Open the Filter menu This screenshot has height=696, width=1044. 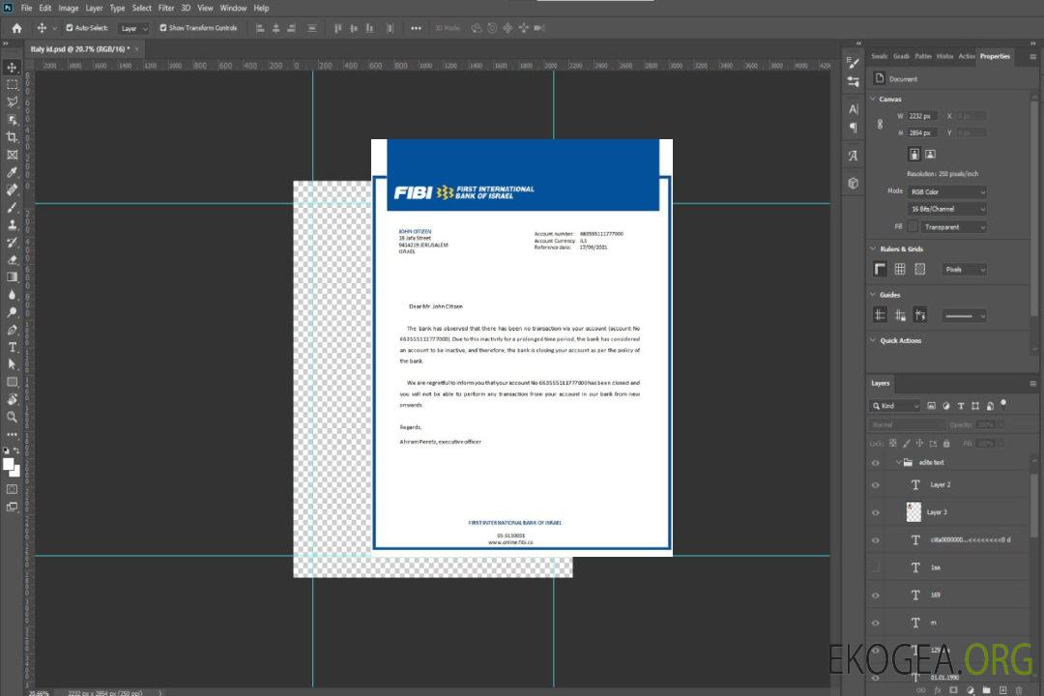point(166,8)
